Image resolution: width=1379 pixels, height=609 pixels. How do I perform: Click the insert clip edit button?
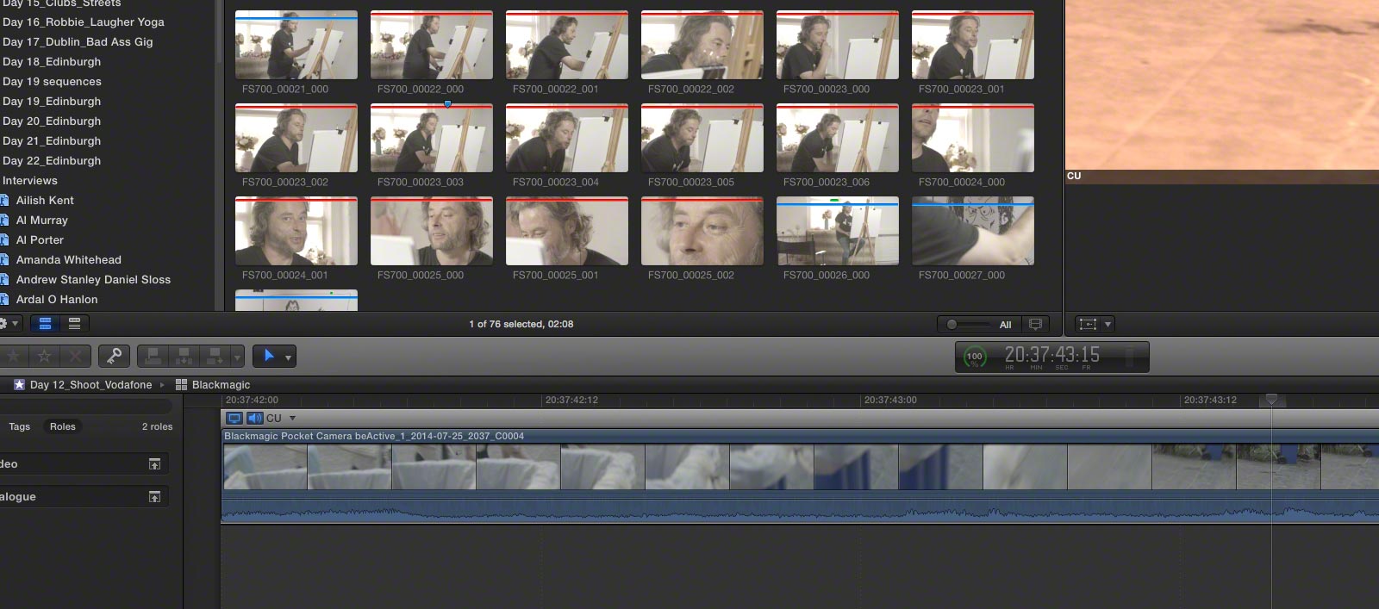tap(184, 356)
